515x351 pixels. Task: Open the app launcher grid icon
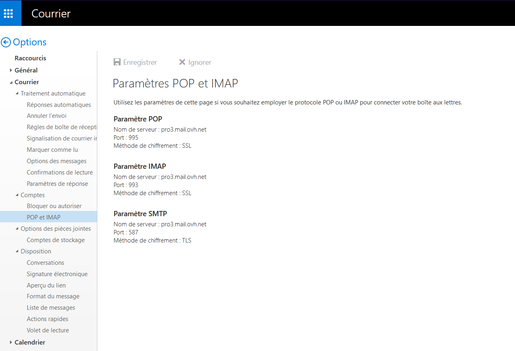pyautogui.click(x=8, y=13)
